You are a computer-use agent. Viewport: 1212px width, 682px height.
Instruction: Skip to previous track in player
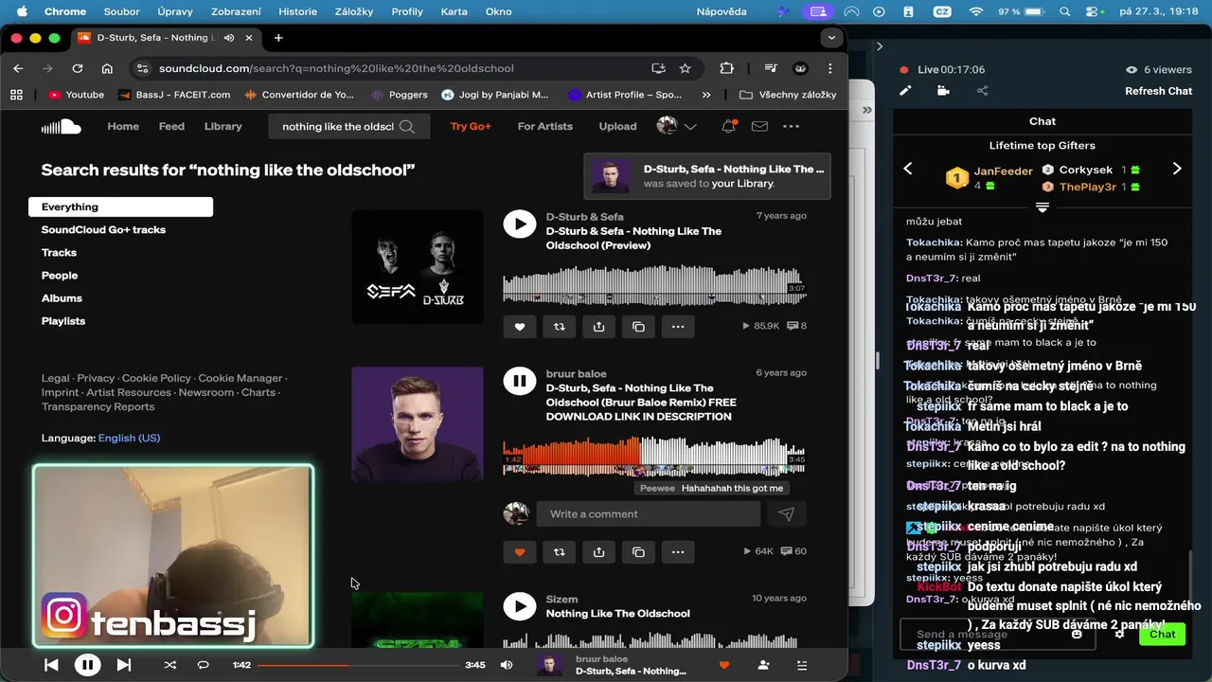51,665
